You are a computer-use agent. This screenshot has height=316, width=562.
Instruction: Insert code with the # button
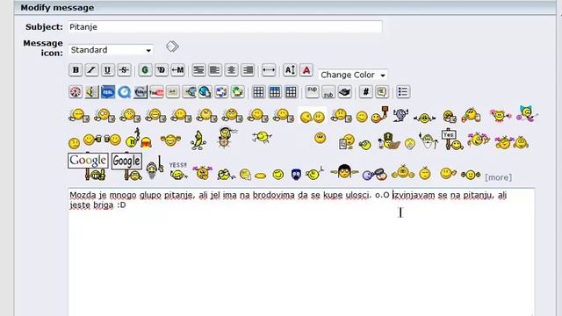click(x=365, y=92)
